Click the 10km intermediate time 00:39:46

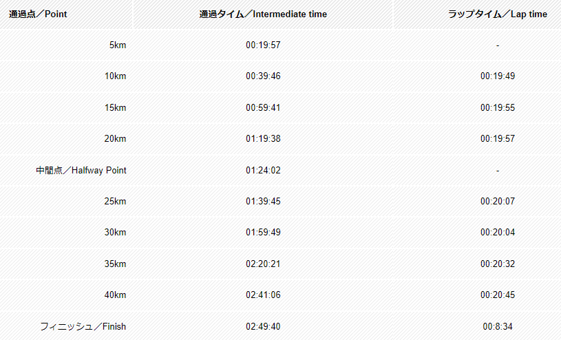tap(263, 76)
